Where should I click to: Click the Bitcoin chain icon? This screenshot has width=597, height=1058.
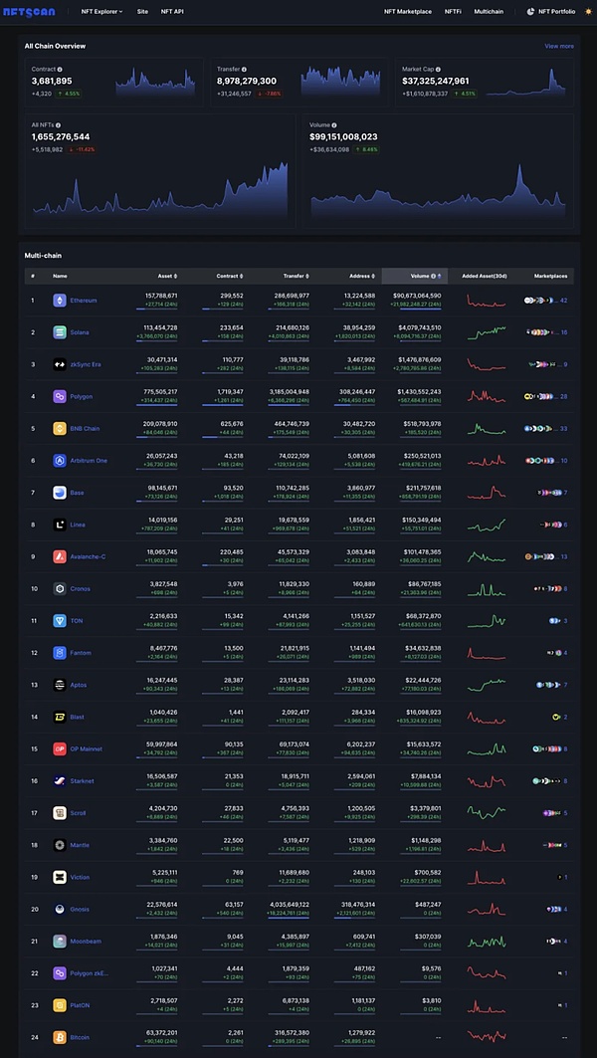[60, 1037]
